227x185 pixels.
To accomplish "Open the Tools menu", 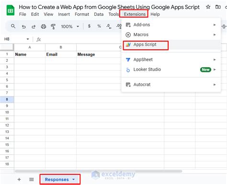I will pyautogui.click(x=113, y=14).
